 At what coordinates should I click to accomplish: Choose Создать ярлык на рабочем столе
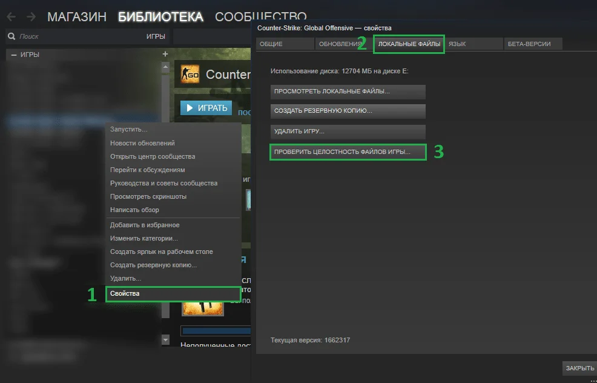(173, 252)
